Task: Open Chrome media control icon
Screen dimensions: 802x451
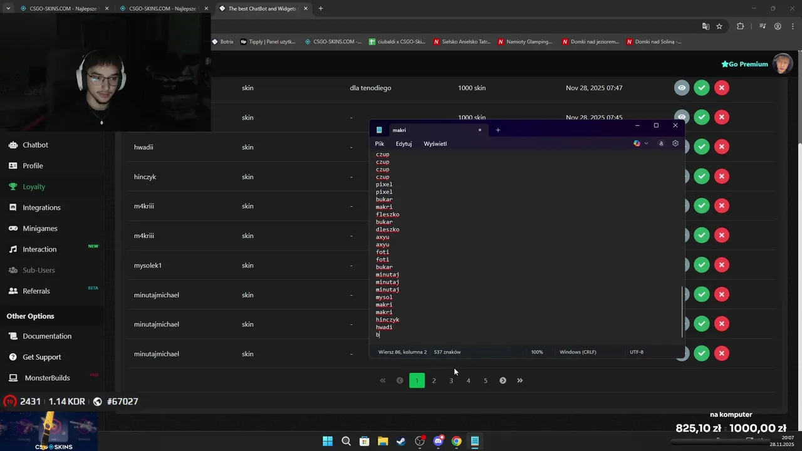Action: pyautogui.click(x=763, y=26)
